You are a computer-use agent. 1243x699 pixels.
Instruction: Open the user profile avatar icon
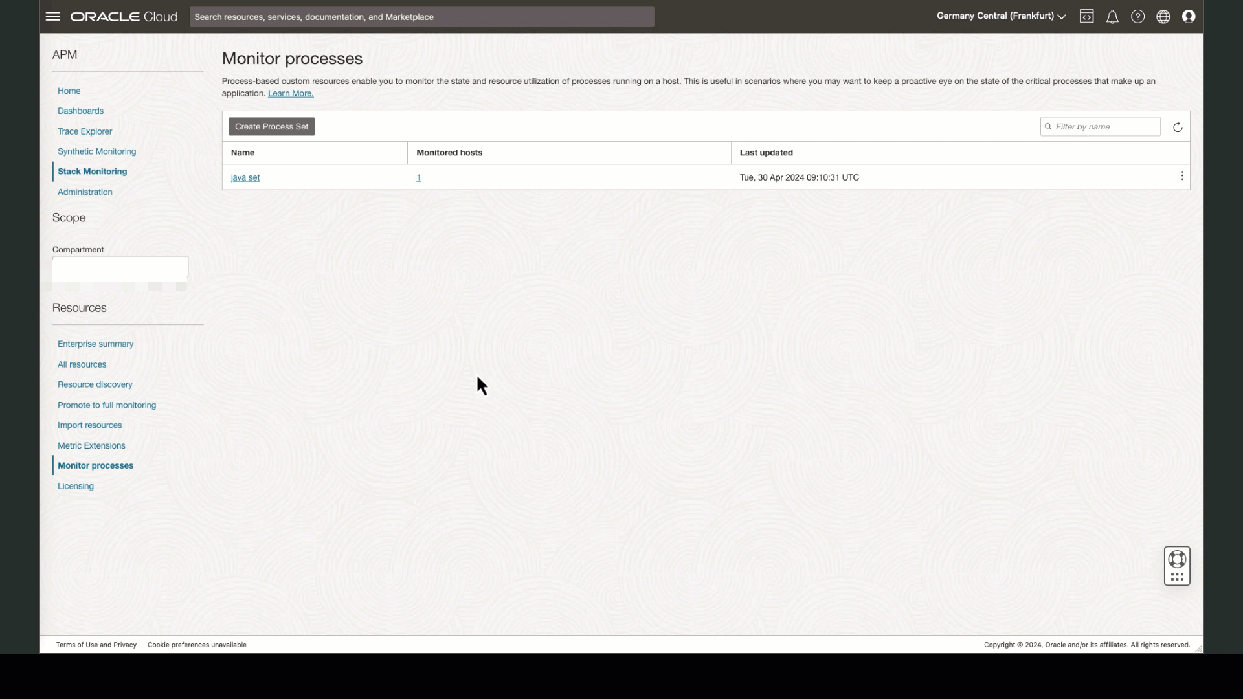pos(1189,17)
